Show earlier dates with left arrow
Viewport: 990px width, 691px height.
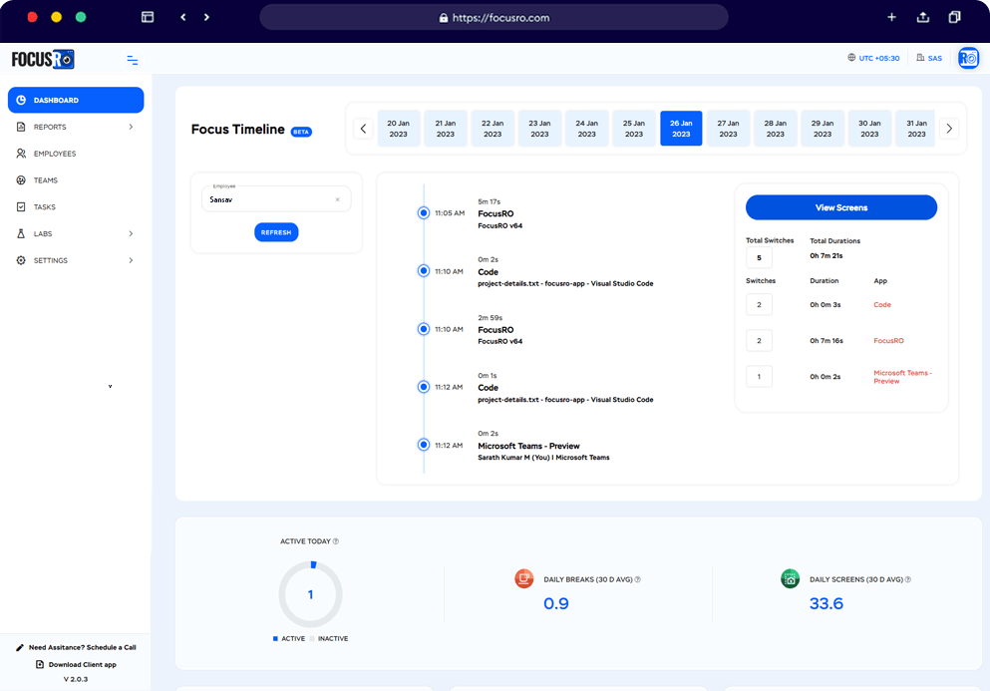click(x=363, y=129)
